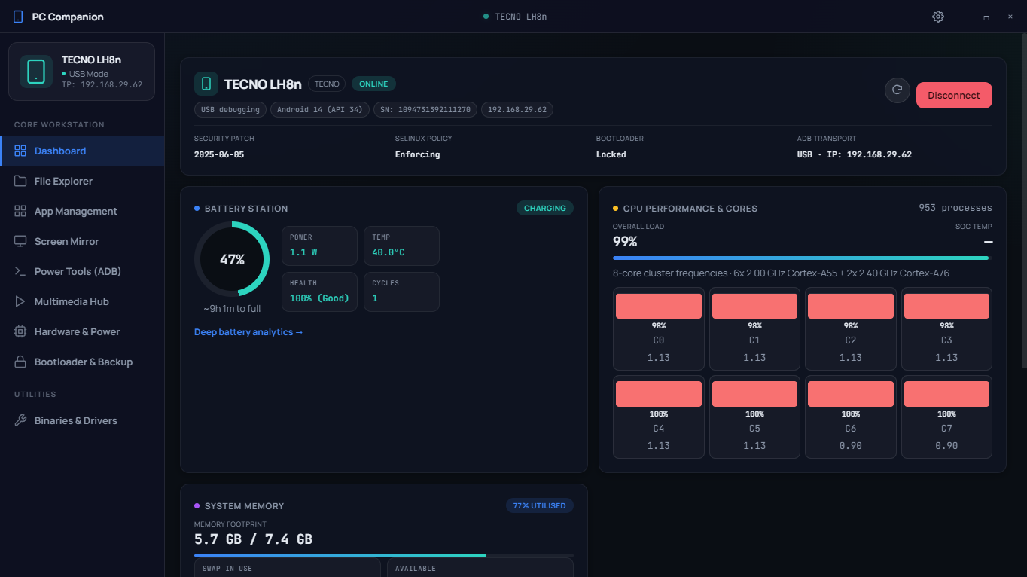Select the C2 core tile

click(851, 328)
